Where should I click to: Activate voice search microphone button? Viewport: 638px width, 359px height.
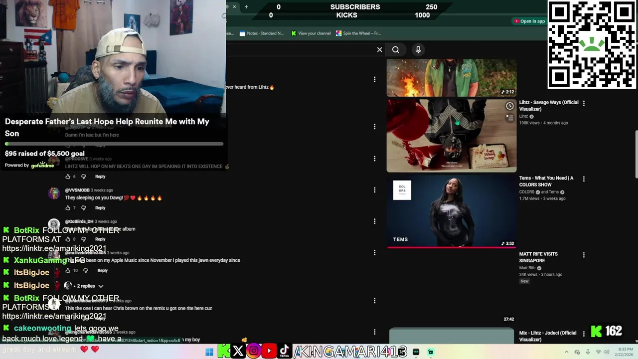point(418,49)
